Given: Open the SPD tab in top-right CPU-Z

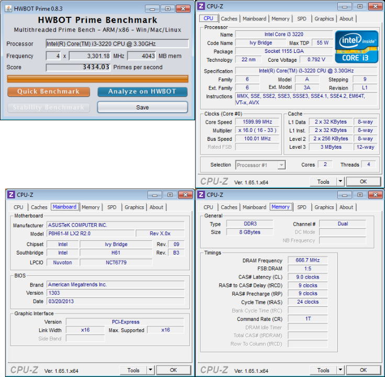Looking at the screenshot, I should (302, 19).
